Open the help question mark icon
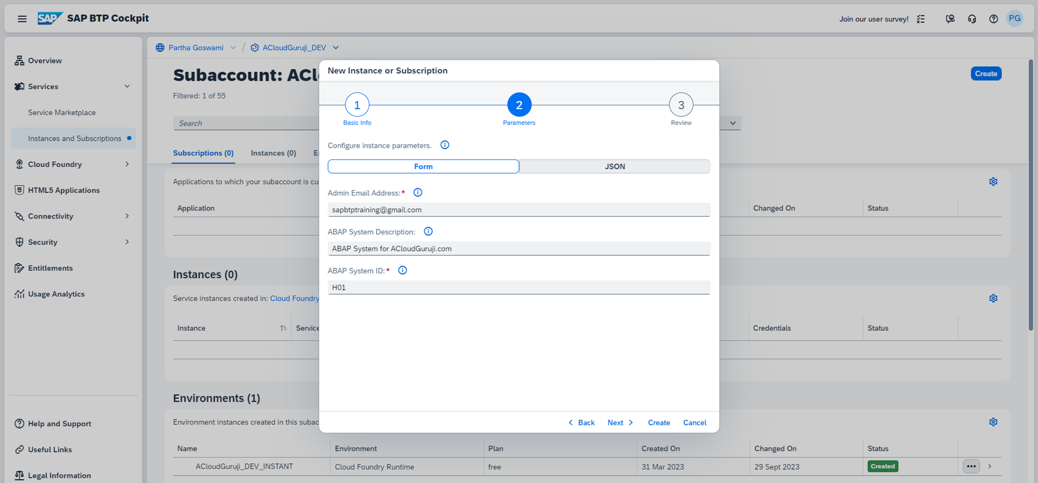Viewport: 1038px width, 483px height. coord(993,19)
